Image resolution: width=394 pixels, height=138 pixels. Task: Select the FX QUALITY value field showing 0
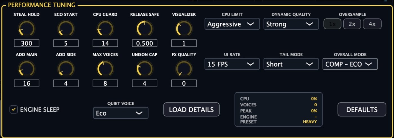184,83
